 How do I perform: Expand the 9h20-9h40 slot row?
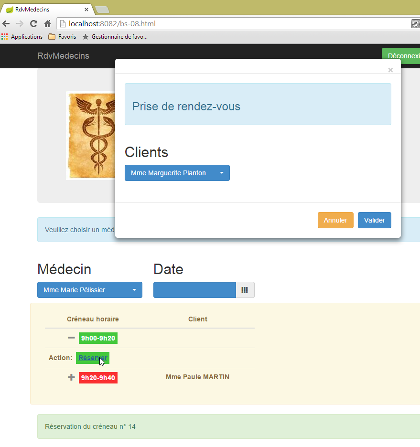pos(71,377)
